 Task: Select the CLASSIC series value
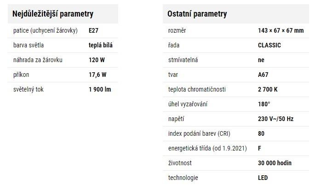270,46
